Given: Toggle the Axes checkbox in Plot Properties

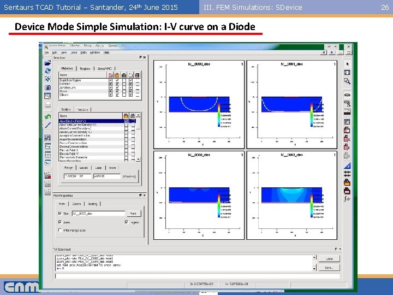Looking at the screenshot, I should click(x=59, y=222).
